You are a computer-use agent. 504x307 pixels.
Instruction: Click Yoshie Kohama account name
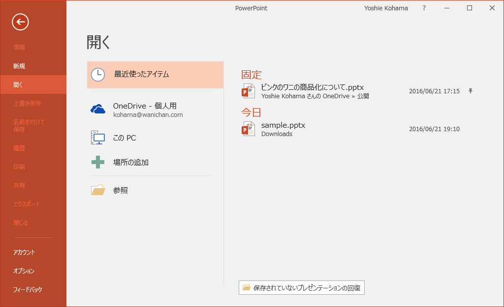pyautogui.click(x=386, y=8)
